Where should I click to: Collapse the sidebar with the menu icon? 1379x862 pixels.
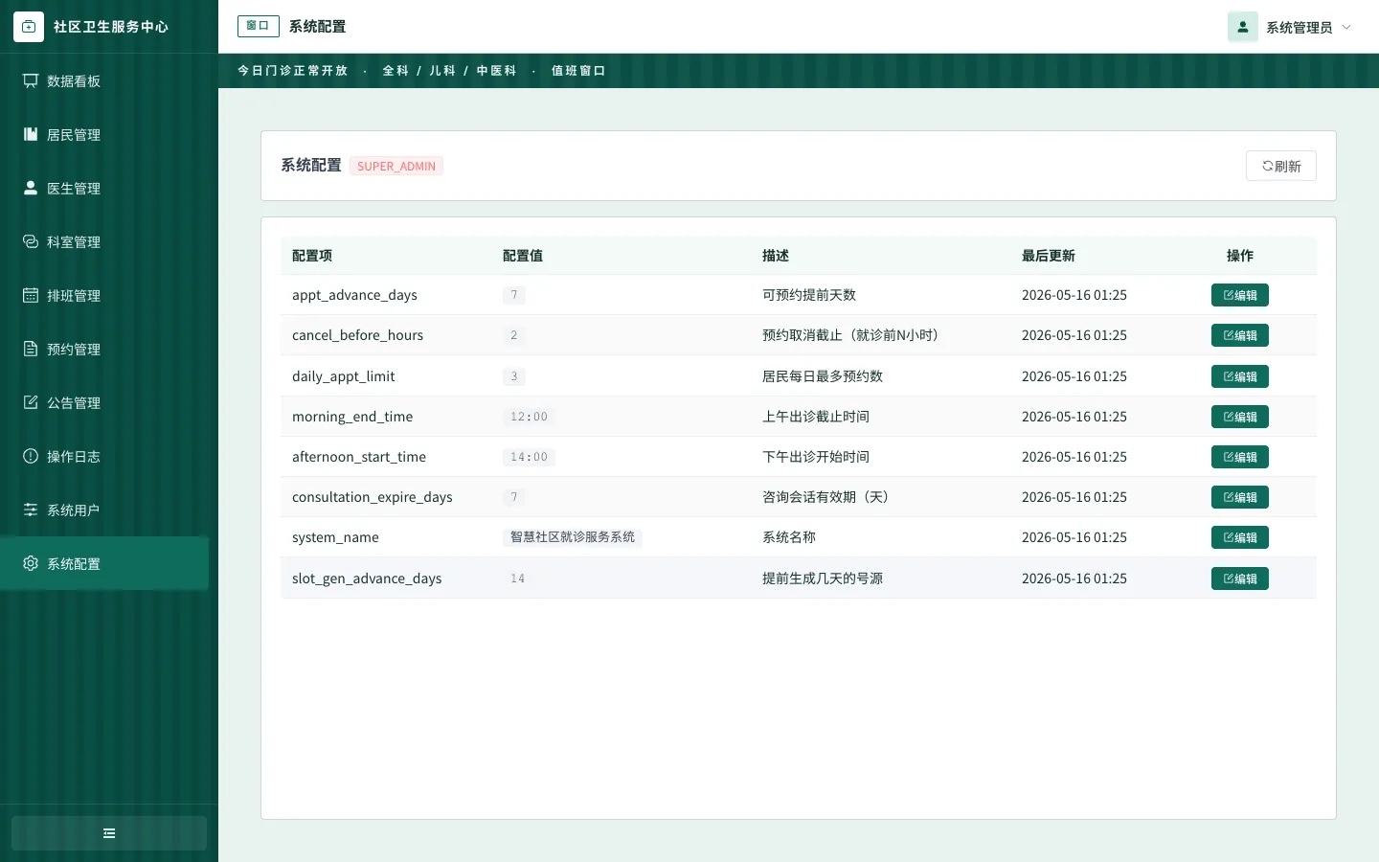coord(109,833)
